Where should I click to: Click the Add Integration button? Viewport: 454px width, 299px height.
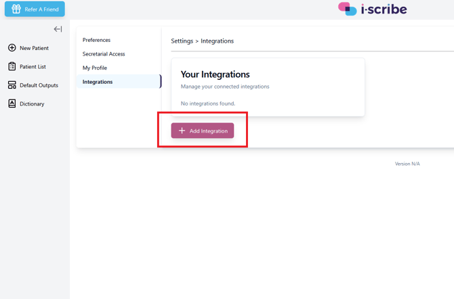coord(203,131)
